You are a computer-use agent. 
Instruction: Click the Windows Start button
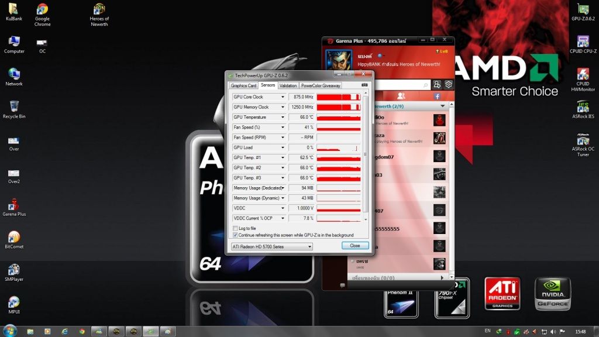(9, 331)
